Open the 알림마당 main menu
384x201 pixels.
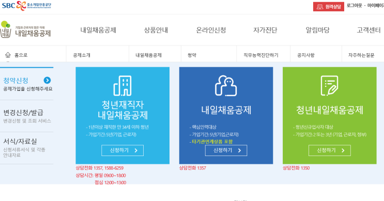(x=317, y=30)
